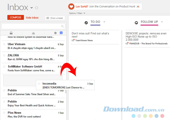170x120 pixels.
Task: Open the TeamViewer News card in TO DO
Action: pyautogui.click(x=95, y=37)
